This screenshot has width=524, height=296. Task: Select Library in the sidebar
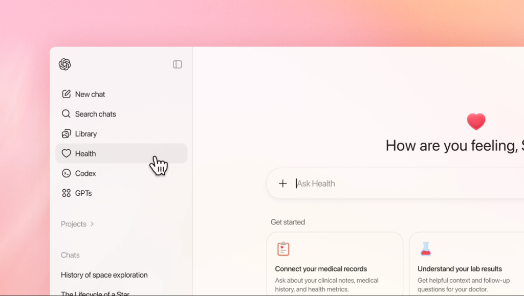point(86,134)
